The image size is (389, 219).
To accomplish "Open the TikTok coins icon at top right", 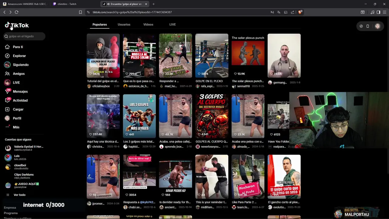I will click(x=361, y=26).
